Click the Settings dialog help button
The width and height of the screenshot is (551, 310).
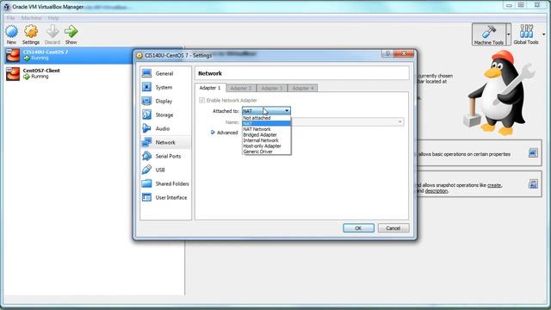tap(387, 53)
